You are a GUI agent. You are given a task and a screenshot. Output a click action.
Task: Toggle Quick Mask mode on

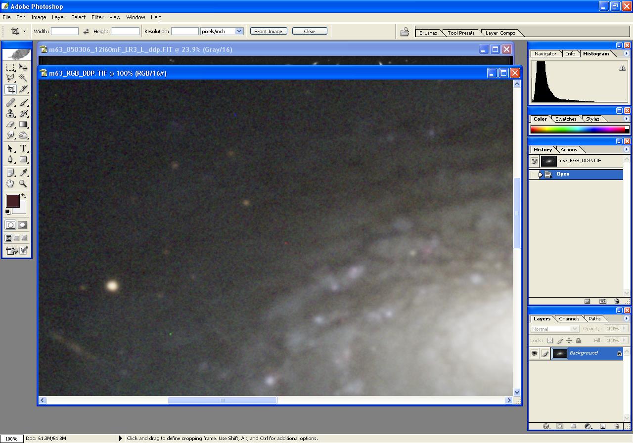click(x=23, y=225)
